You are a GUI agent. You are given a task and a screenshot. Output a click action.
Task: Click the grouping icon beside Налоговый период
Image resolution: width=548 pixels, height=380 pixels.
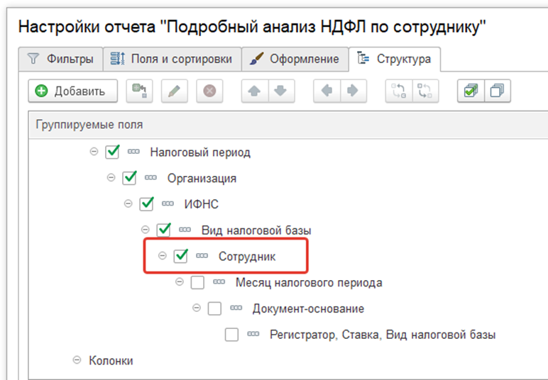(x=133, y=152)
